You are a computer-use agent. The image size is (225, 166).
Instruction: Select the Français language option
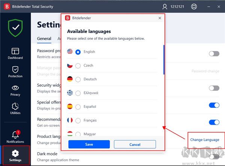tap(78, 121)
